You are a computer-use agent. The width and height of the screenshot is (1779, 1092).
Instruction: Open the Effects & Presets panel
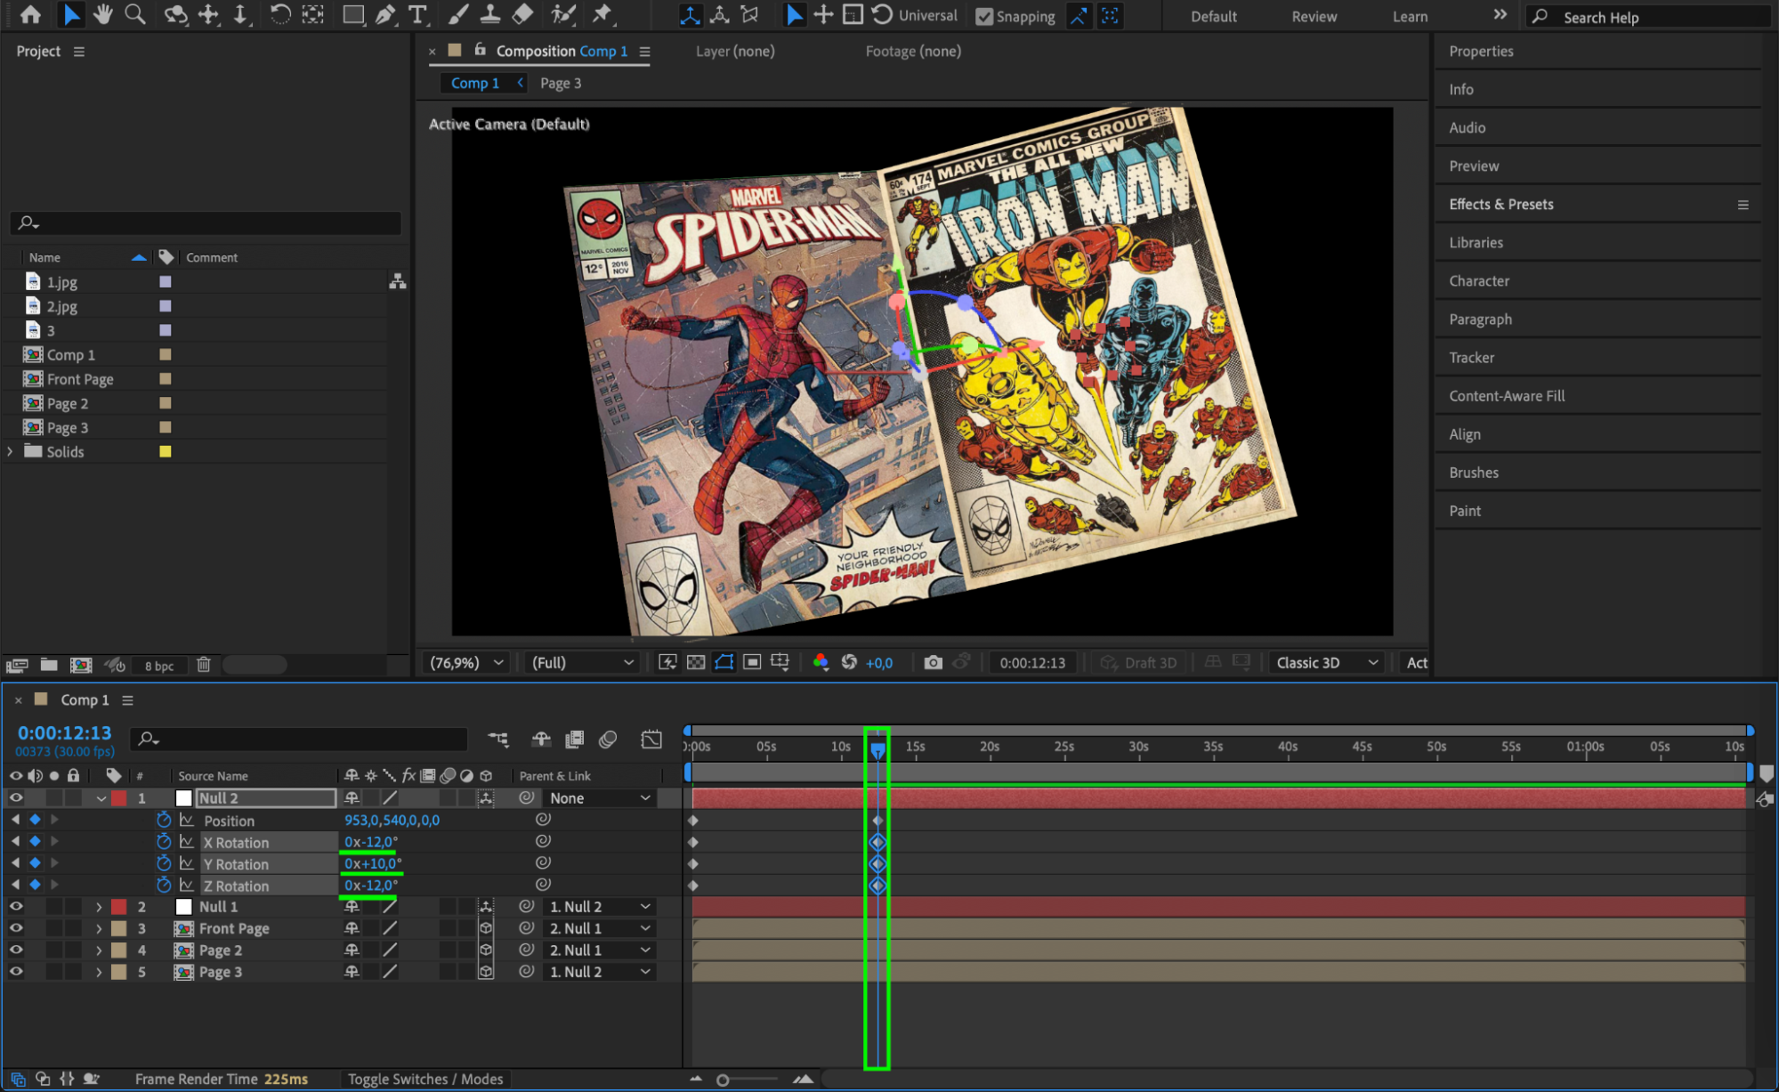point(1500,204)
